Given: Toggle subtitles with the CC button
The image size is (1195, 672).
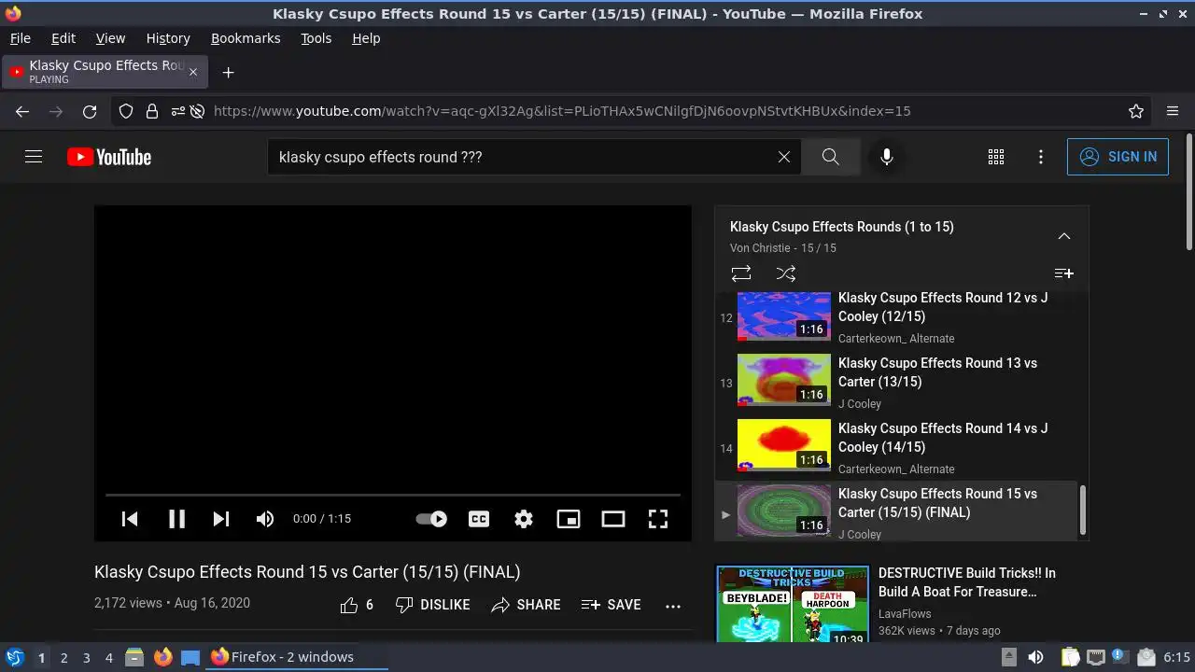Looking at the screenshot, I should pos(479,519).
